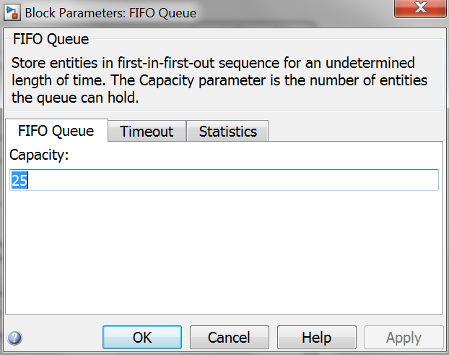This screenshot has width=449, height=355.
Task: Click empty white area of tab panel
Action: [224, 252]
